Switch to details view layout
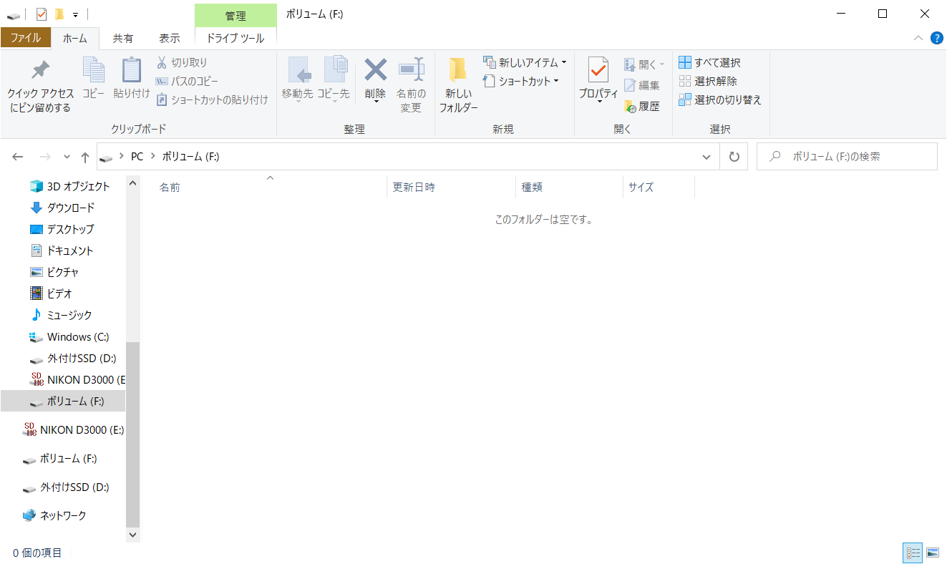The width and height of the screenshot is (947, 564). (913, 553)
